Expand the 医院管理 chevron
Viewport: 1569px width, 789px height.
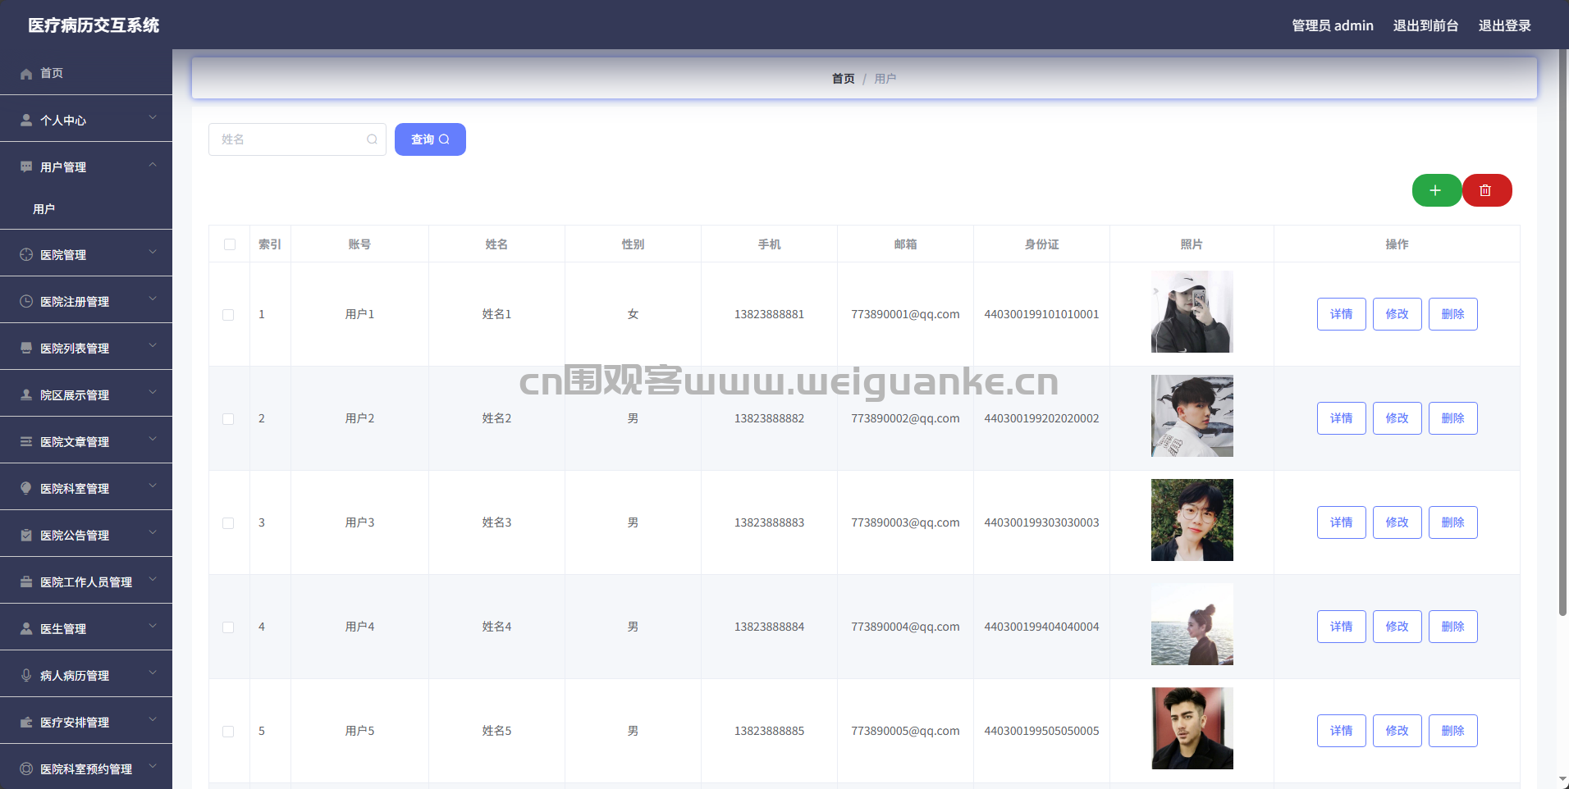tap(153, 253)
